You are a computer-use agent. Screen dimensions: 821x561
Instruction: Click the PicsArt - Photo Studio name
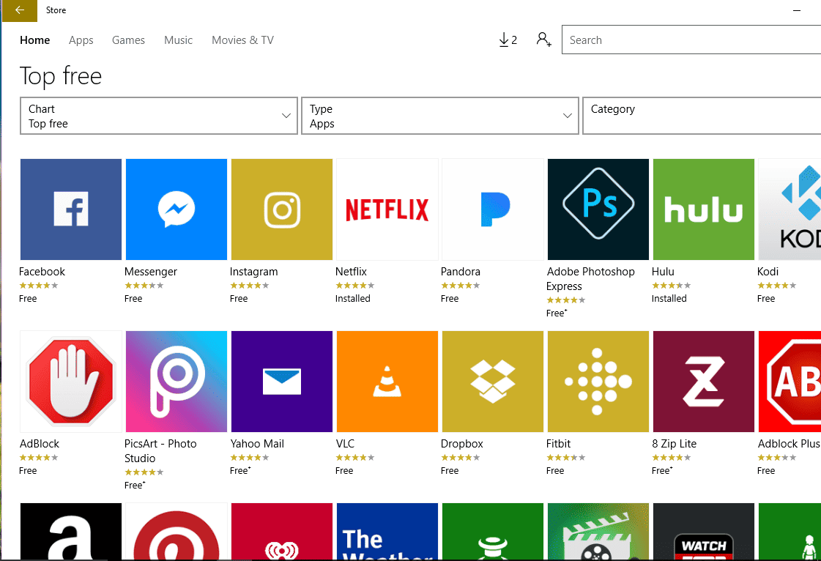(160, 451)
